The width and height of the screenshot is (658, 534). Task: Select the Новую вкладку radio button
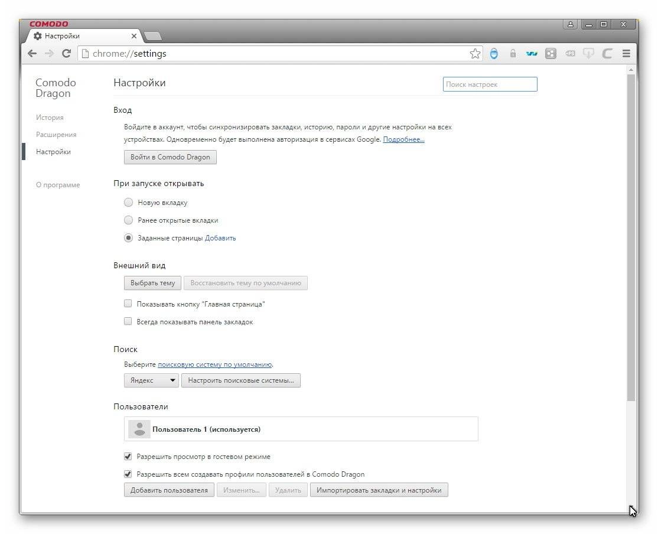point(128,203)
